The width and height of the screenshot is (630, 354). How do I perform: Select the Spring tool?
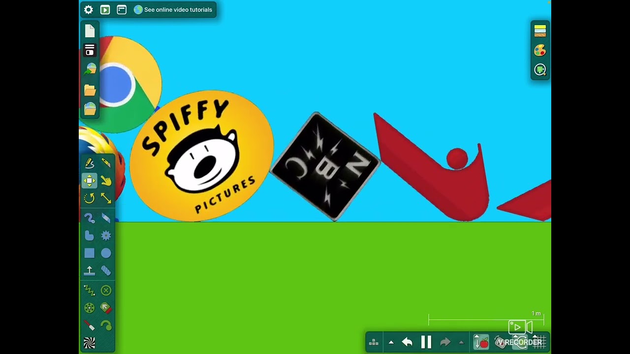click(x=89, y=291)
